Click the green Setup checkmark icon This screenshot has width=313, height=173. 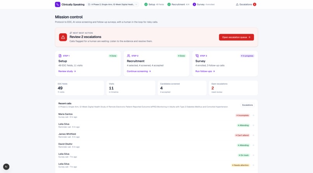pos(146,4)
